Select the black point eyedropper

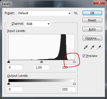pos(86,47)
